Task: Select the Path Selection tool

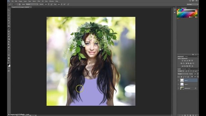Action: (9, 53)
